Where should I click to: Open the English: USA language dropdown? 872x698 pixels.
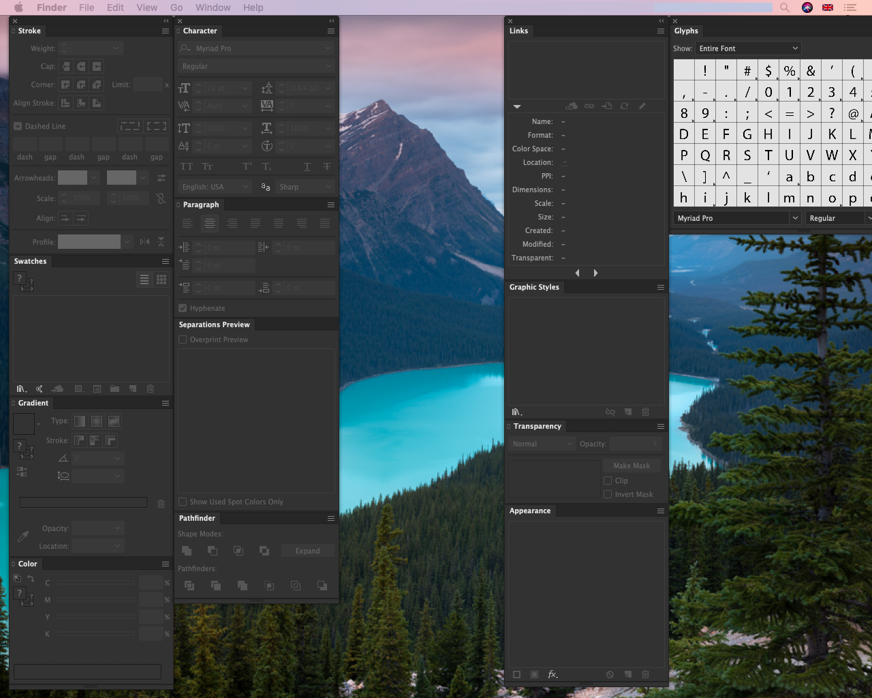[214, 186]
